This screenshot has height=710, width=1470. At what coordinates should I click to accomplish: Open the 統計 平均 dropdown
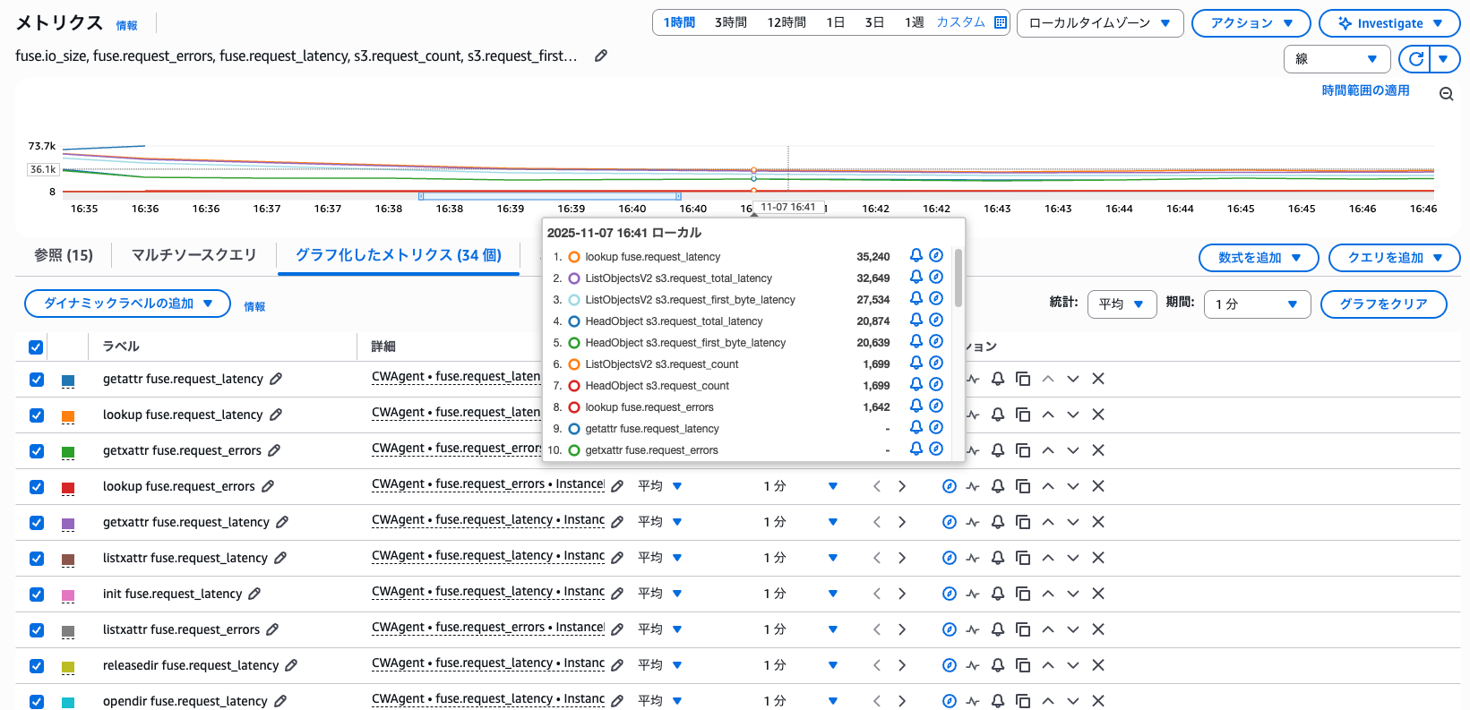click(1122, 304)
